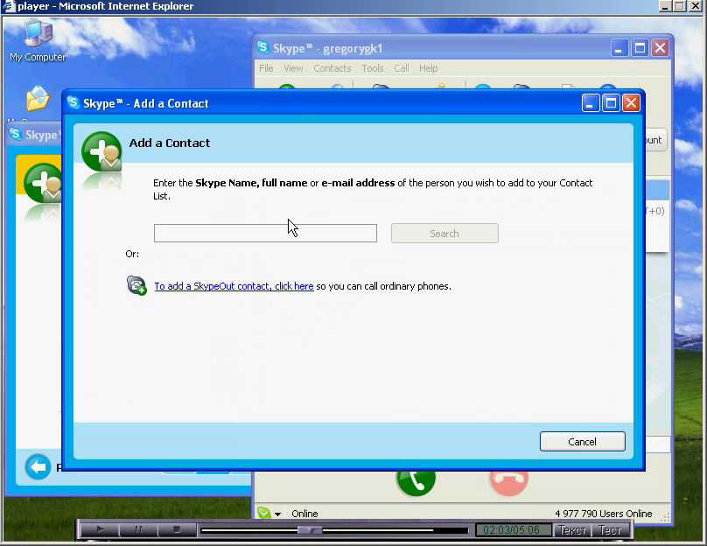Follow the 'To add a SkypeOut contact' link

pyautogui.click(x=234, y=286)
